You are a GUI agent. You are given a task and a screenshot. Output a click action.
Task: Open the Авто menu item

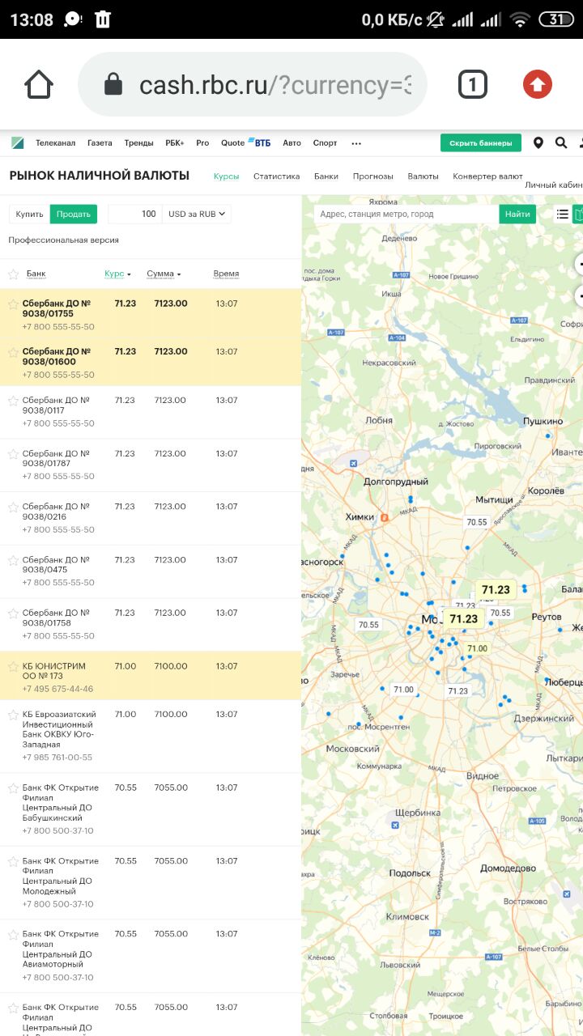(x=291, y=143)
